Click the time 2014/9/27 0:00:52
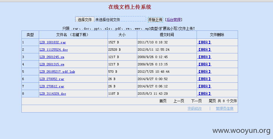 point(153,79)
